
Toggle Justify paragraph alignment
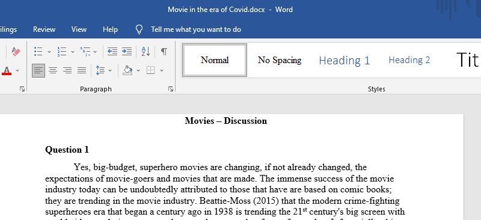coord(82,70)
